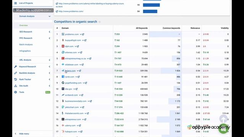Open Infographics in the sidebar
Image resolution: width=244 pixels, height=137 pixels.
point(25,51)
